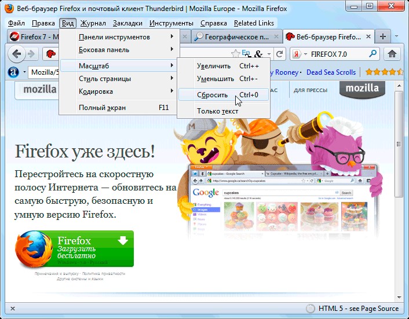Click the back navigation arrow button
Screen dimensions: 409x319
[17, 54]
